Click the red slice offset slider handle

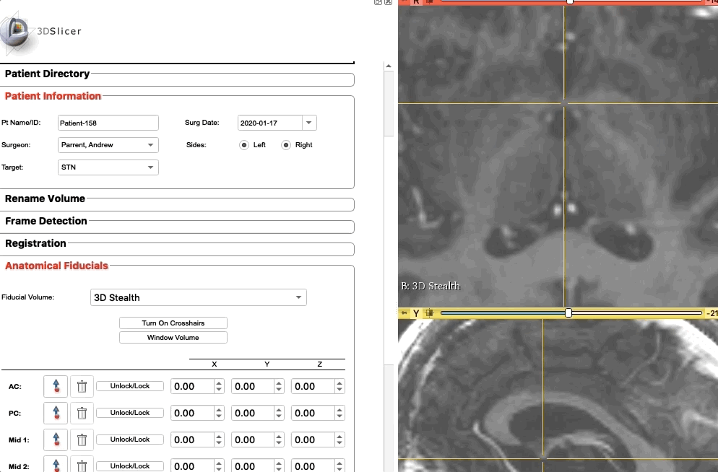pyautogui.click(x=570, y=2)
